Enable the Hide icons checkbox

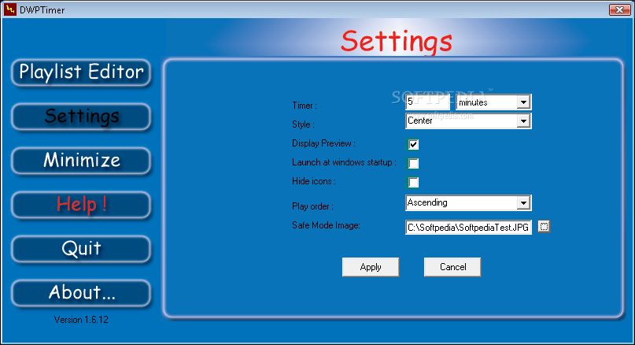pos(413,183)
